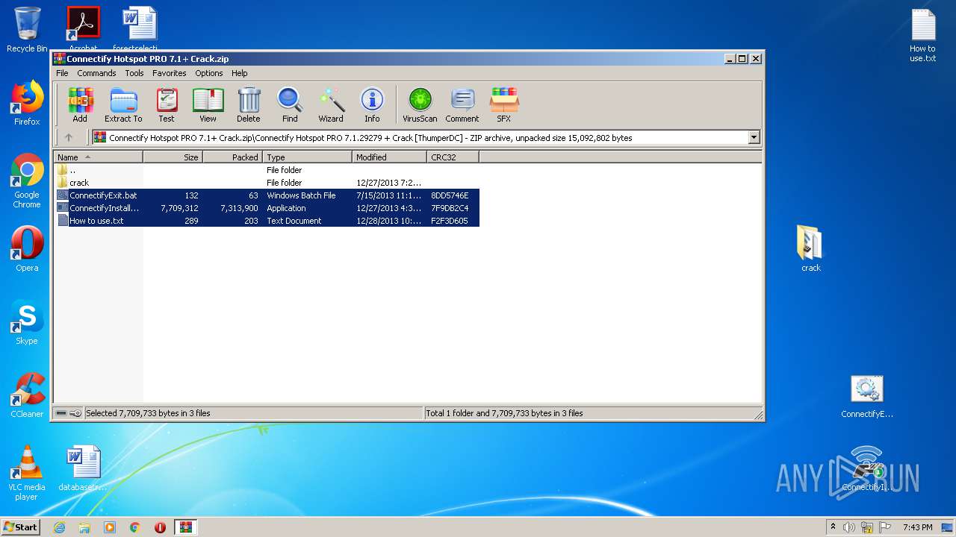This screenshot has height=537, width=956.
Task: Click the ConnectifyI... installer on desktop
Action: coord(866,470)
